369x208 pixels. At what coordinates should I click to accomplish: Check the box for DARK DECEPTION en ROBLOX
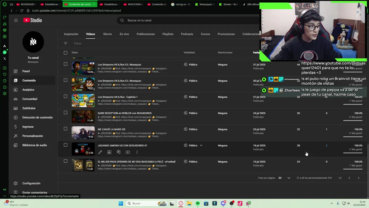65,113
